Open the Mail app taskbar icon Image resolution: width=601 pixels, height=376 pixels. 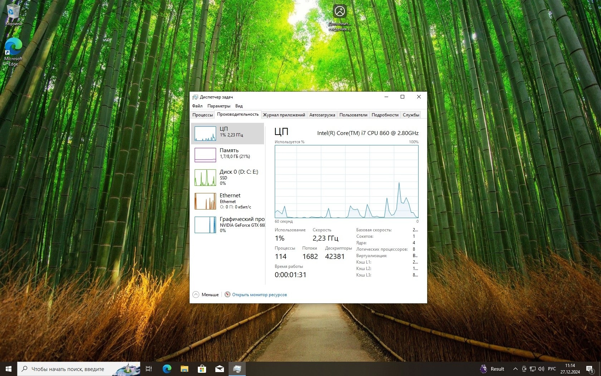pos(219,369)
